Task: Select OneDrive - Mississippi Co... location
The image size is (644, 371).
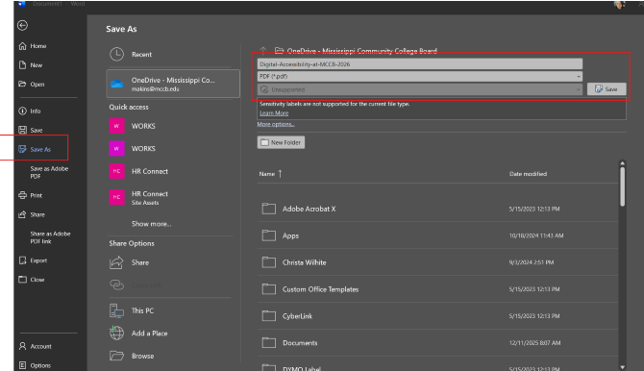Action: point(173,84)
